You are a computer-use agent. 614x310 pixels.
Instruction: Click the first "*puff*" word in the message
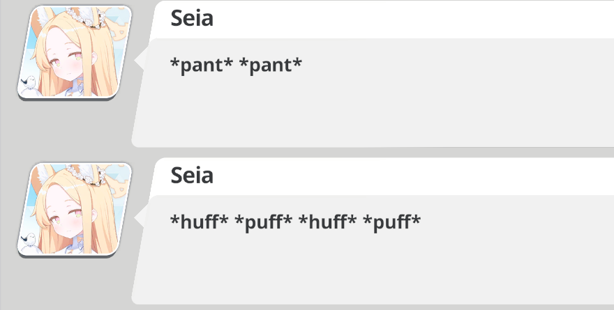(x=263, y=222)
